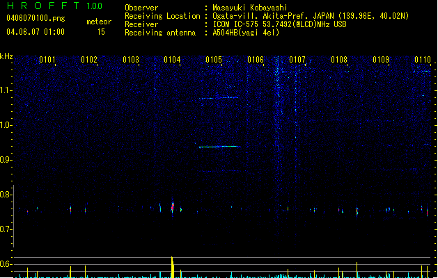The height and width of the screenshot is (278, 438).
Task: Click the 0107 time marker
Action: click(x=297, y=60)
